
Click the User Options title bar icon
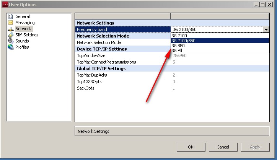(x=4, y=5)
